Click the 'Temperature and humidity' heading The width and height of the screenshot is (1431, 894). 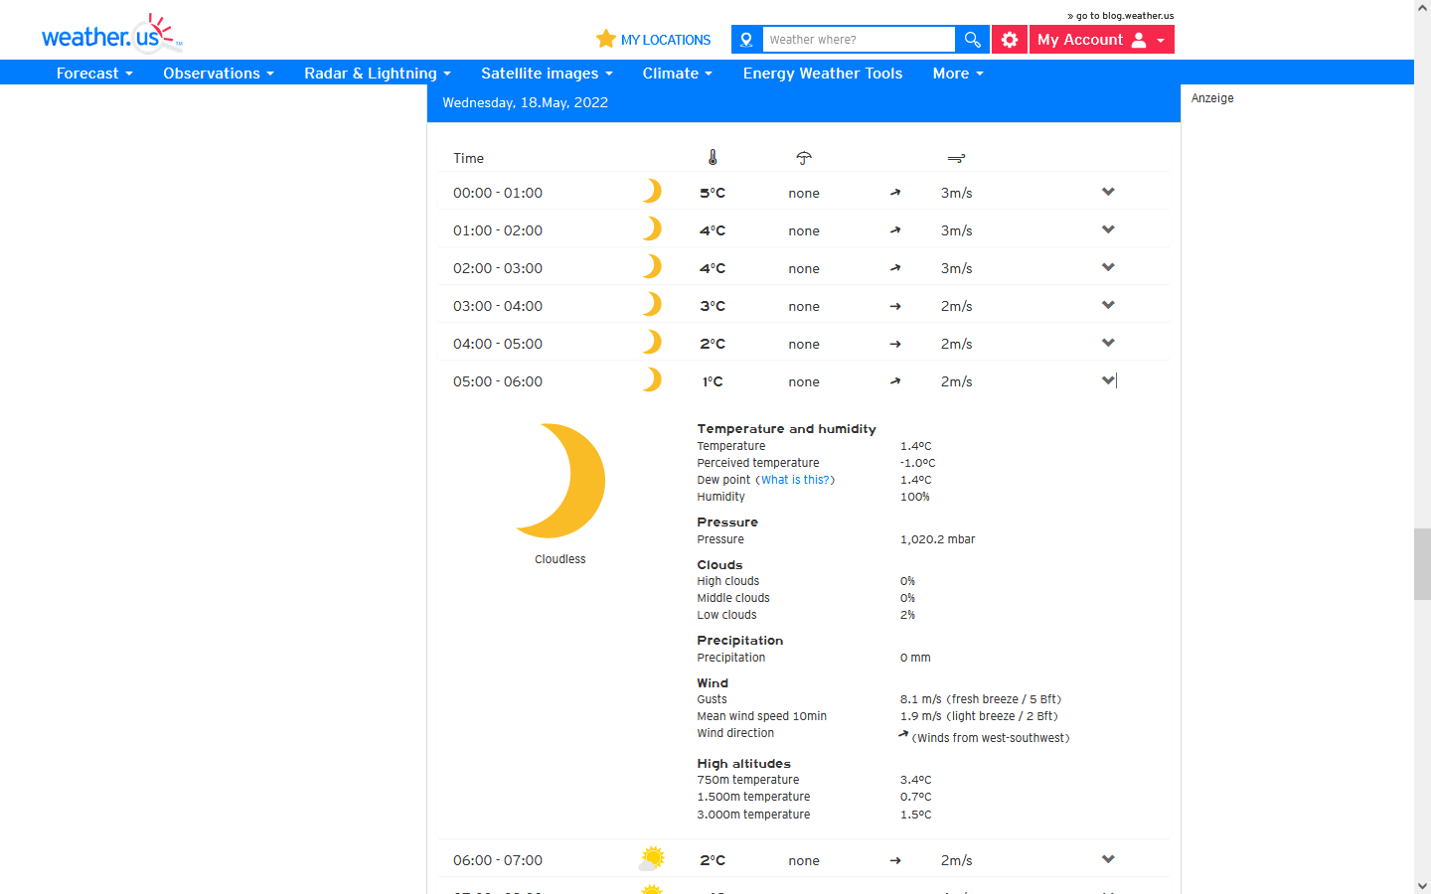click(786, 429)
